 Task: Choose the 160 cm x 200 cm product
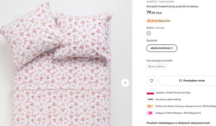[x=156, y=67]
